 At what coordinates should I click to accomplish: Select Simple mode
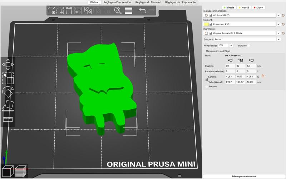tap(229, 8)
